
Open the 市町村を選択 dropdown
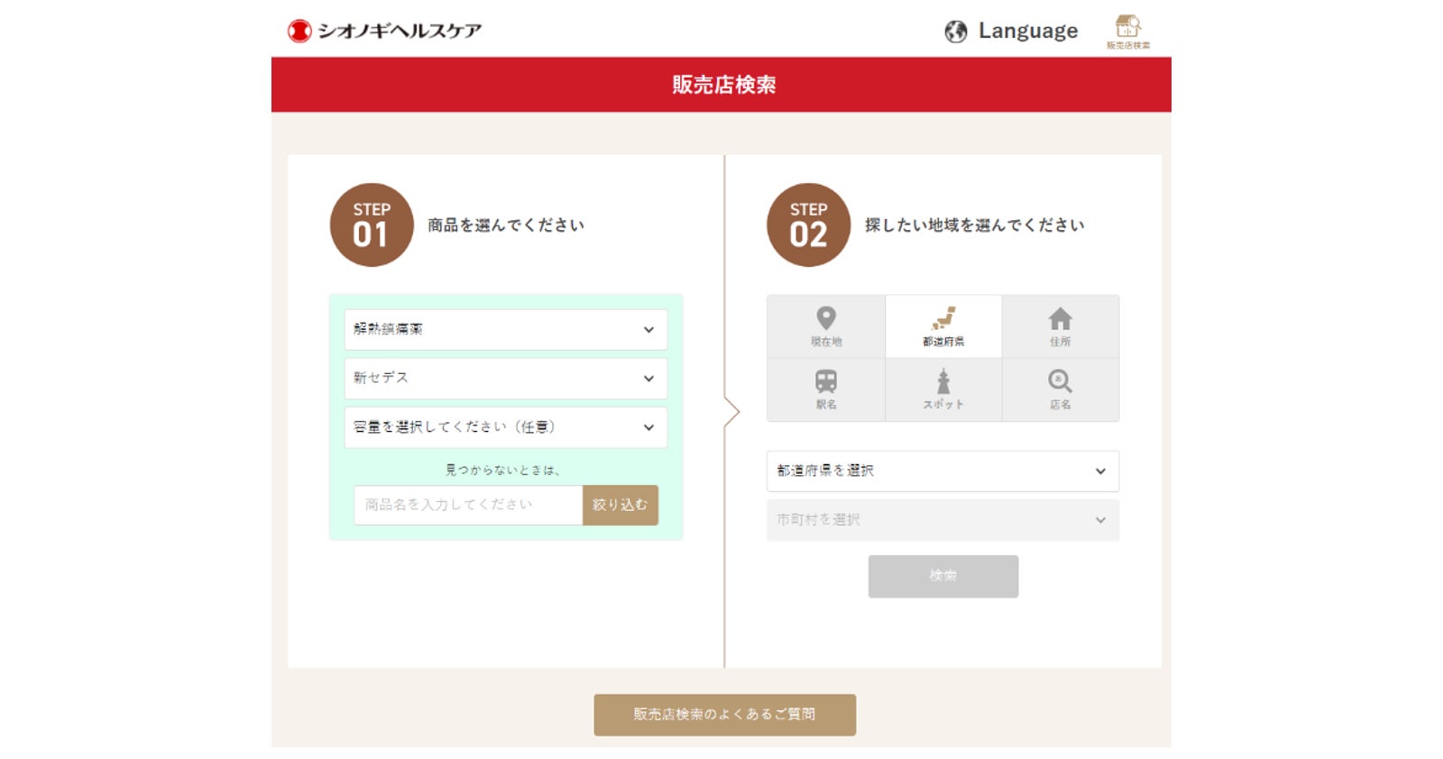(x=942, y=520)
